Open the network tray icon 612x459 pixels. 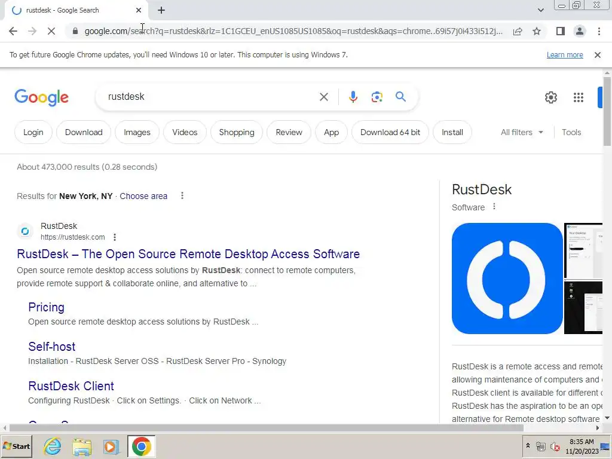(540, 446)
